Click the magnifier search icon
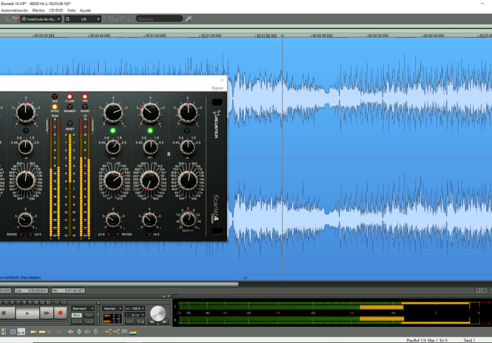Image resolution: width=492 pixels, height=343 pixels. [x=188, y=19]
